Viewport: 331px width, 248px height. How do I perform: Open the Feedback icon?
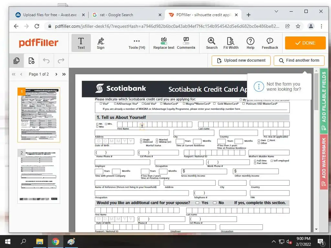[x=270, y=43]
